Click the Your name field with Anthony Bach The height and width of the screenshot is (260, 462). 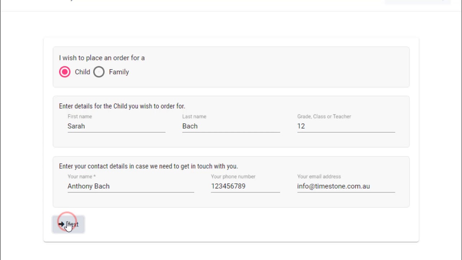[131, 186]
